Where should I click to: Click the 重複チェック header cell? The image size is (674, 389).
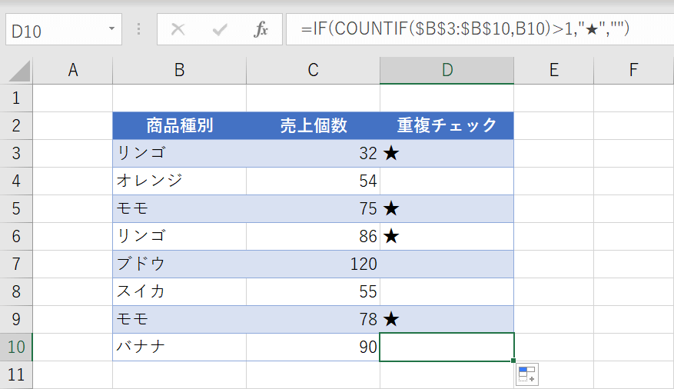pos(447,125)
